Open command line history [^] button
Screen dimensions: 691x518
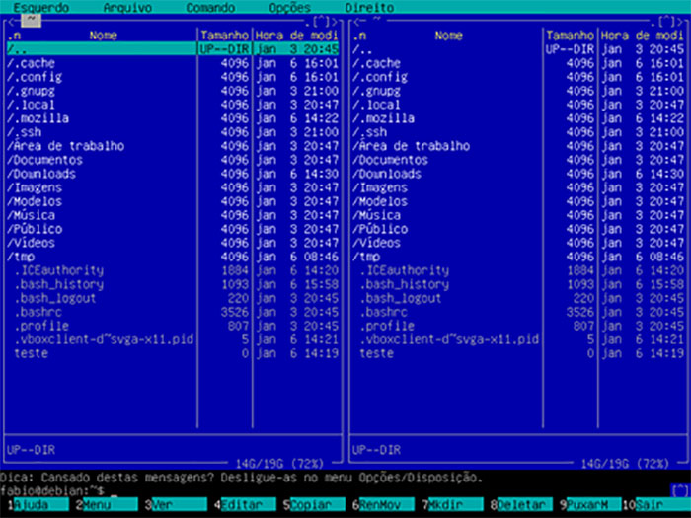click(680, 490)
